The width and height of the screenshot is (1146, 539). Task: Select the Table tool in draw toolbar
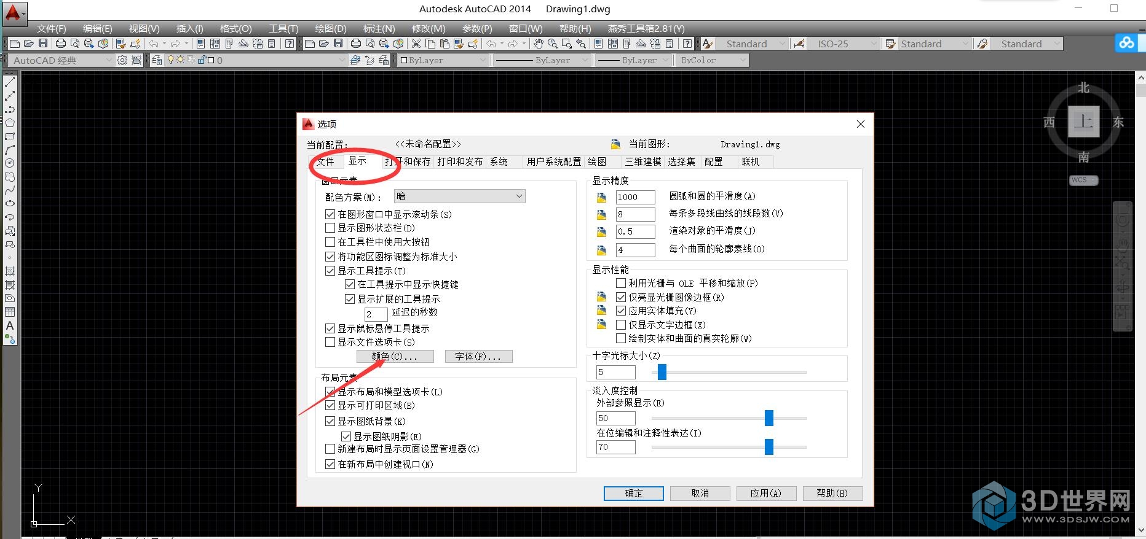10,312
